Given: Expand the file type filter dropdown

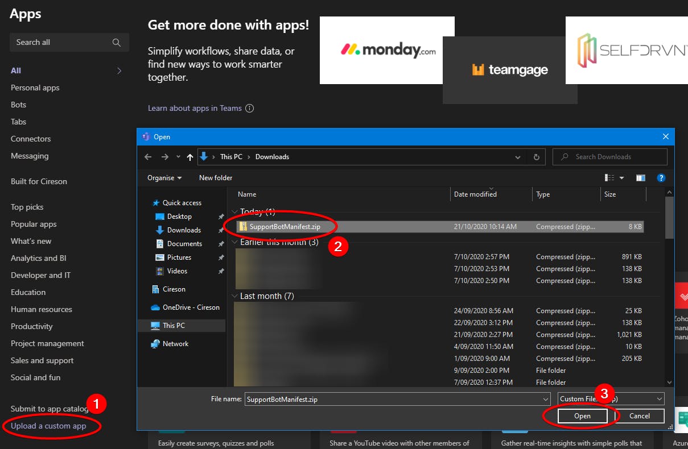Looking at the screenshot, I should click(611, 399).
